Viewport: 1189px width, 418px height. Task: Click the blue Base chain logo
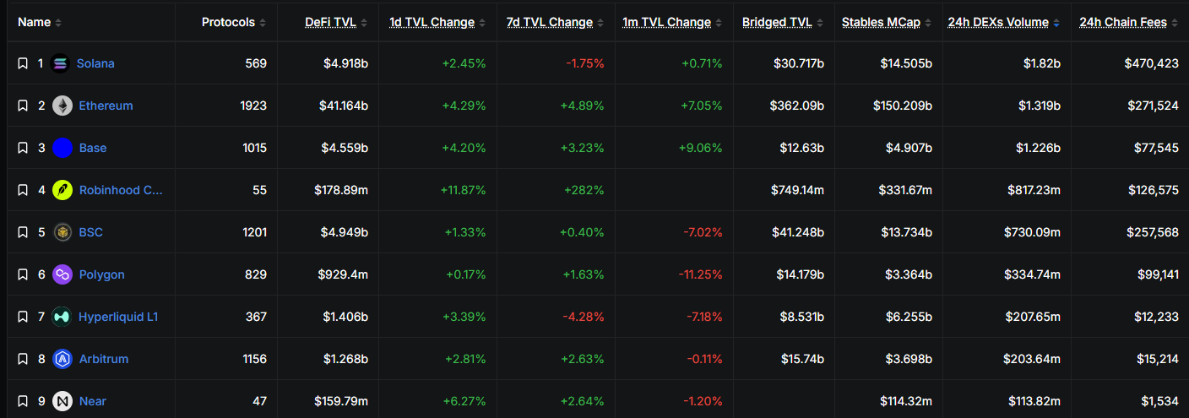tap(62, 148)
